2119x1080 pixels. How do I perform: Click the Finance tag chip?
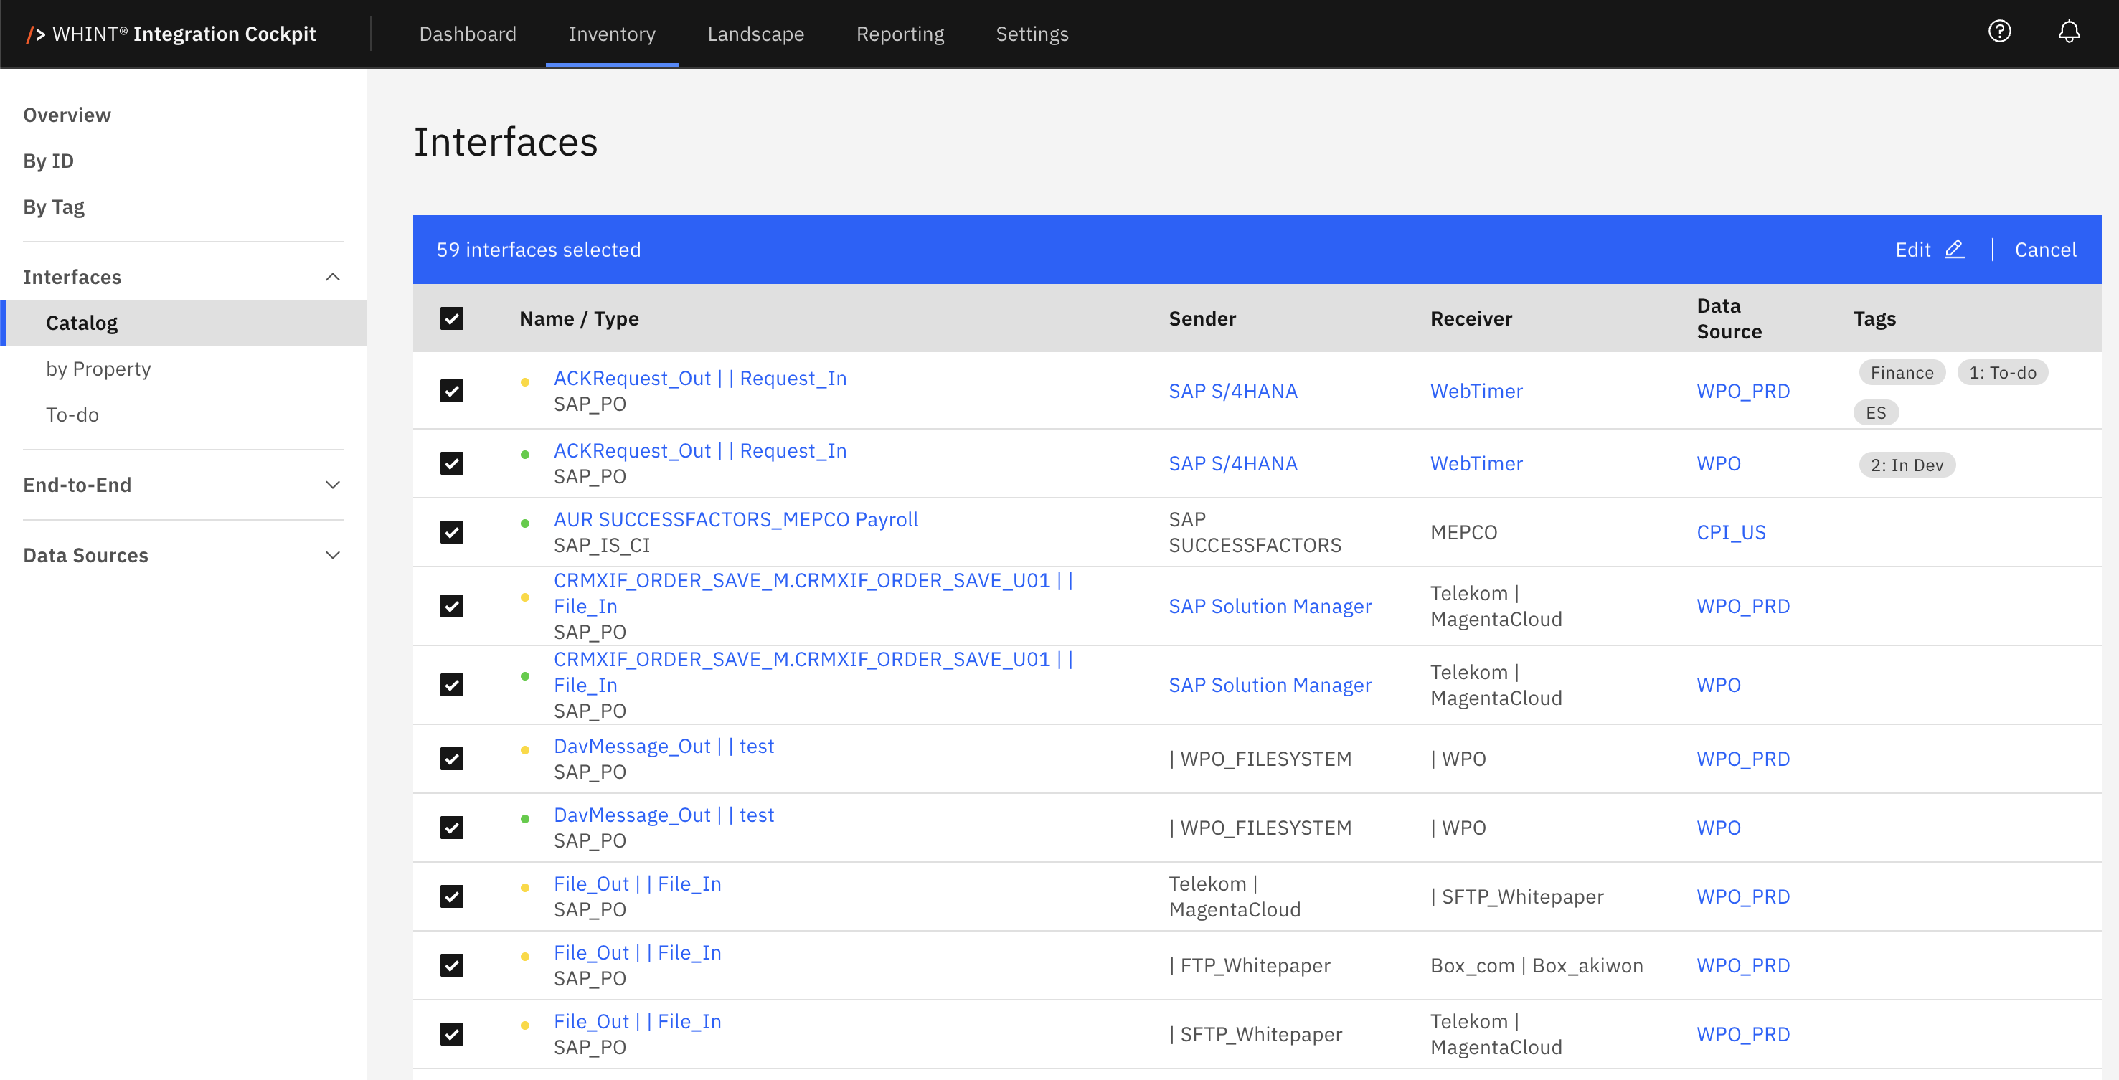coord(1901,373)
